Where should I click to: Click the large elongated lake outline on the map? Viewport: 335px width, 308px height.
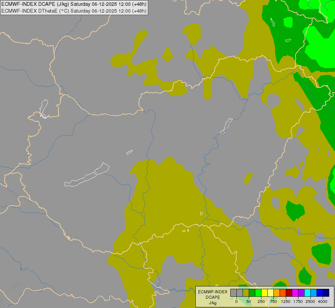[87, 175]
